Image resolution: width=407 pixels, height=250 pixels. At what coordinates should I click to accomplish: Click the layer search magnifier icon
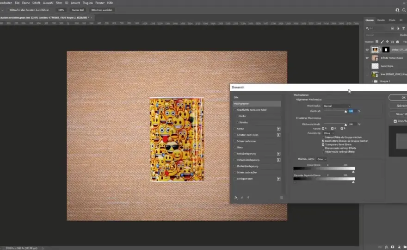tap(367, 28)
